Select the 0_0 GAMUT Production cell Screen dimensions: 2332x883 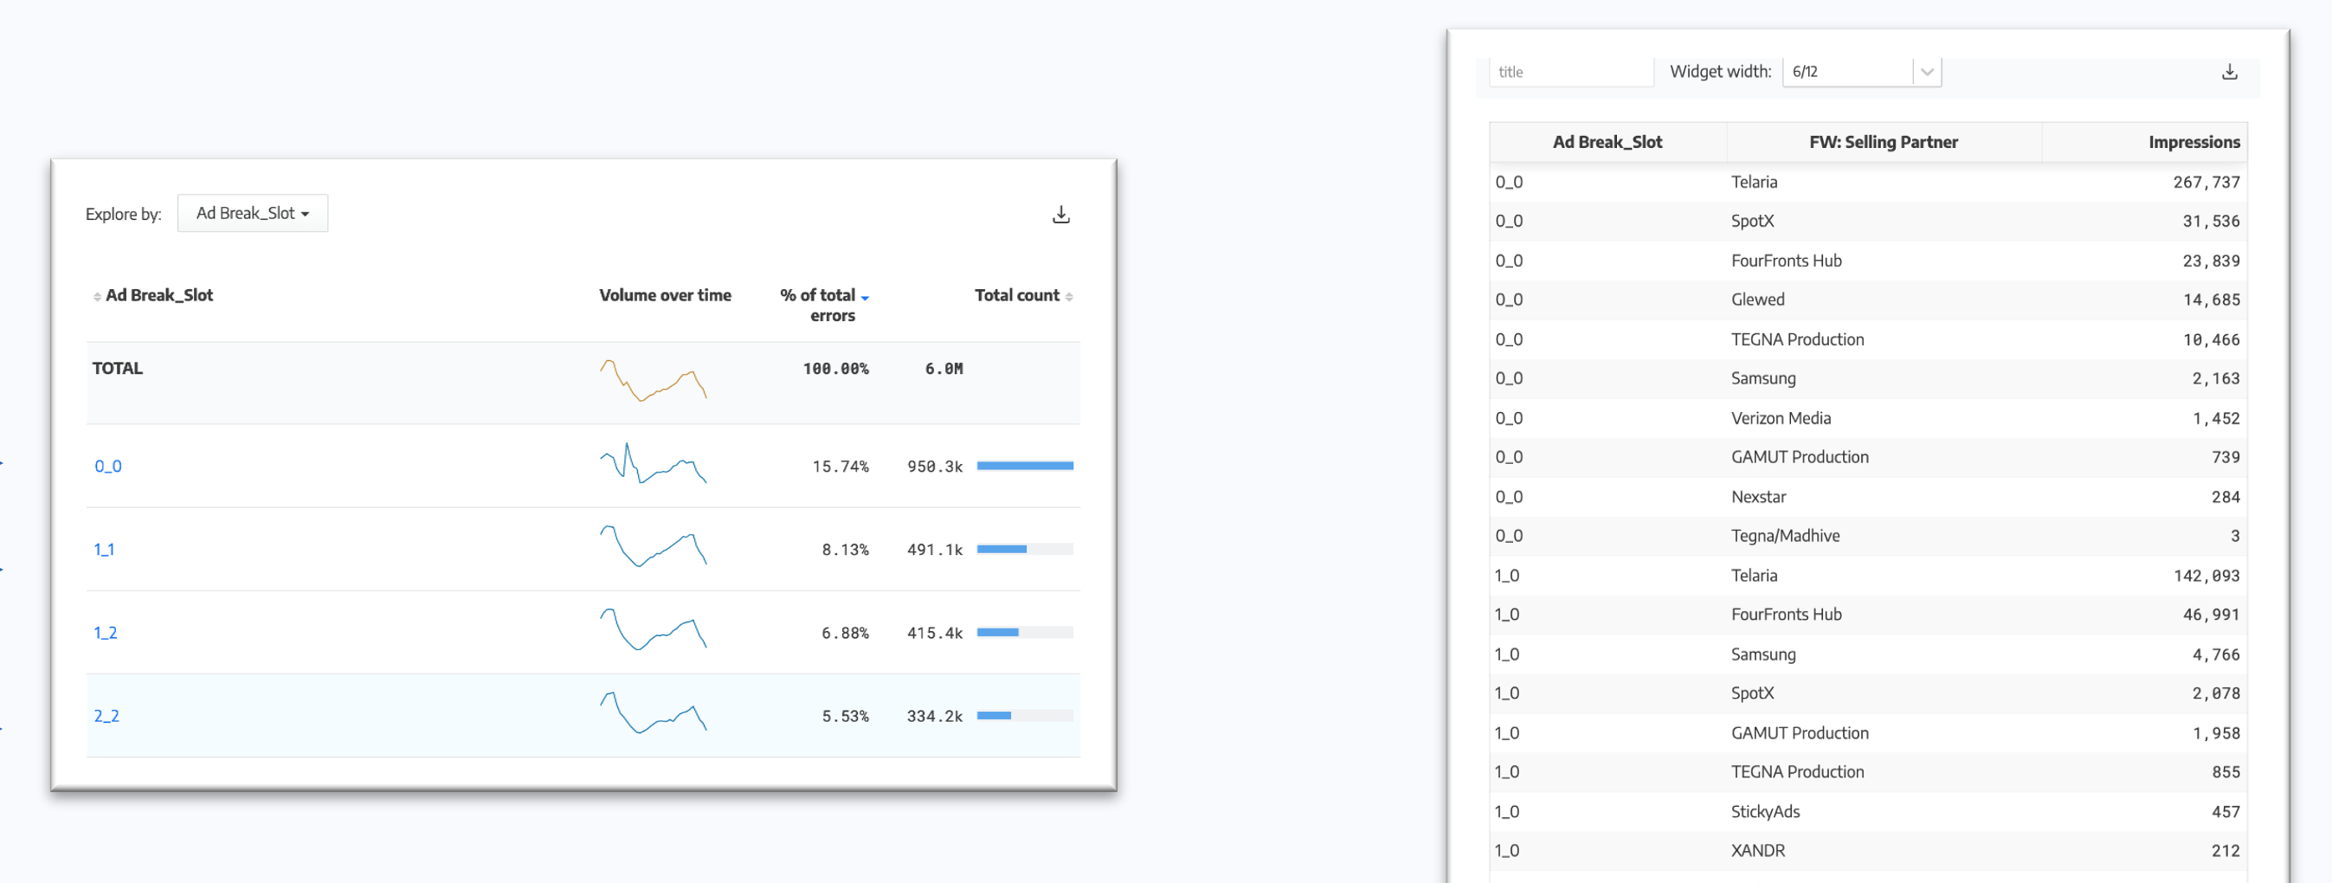pos(1799,457)
